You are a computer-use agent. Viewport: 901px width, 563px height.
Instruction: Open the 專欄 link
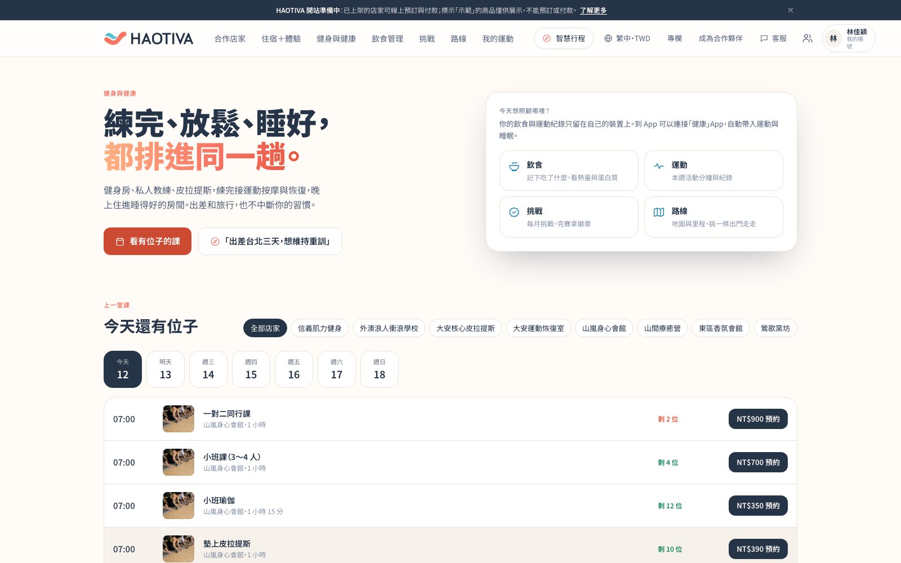(x=675, y=38)
